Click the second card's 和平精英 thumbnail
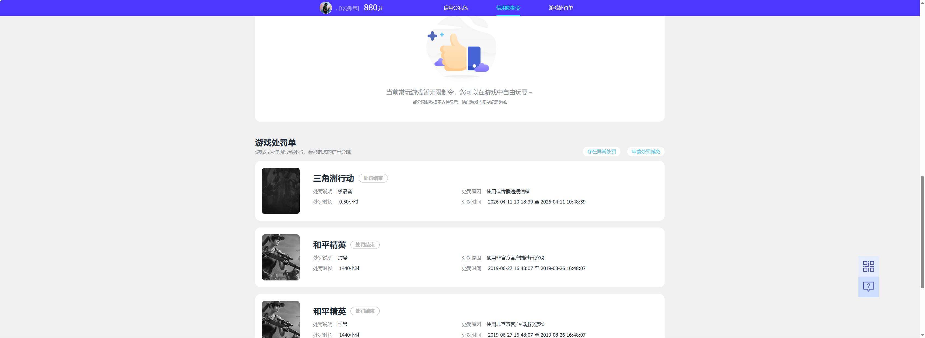 [281, 257]
